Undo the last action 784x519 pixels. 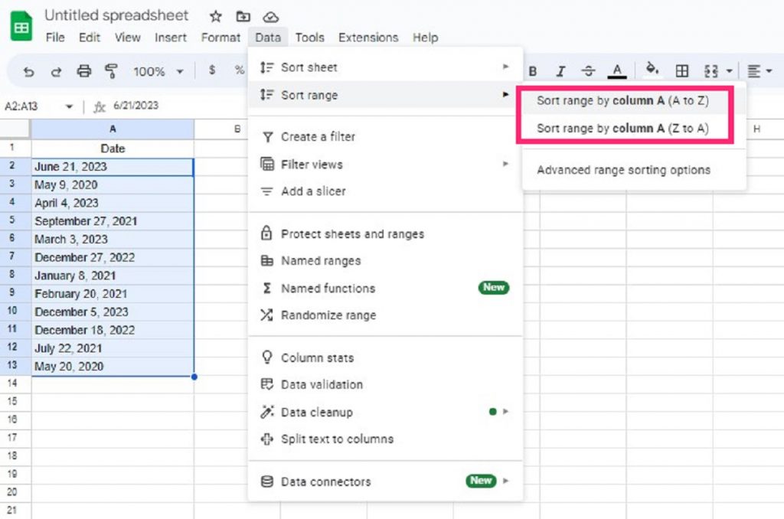[29, 71]
